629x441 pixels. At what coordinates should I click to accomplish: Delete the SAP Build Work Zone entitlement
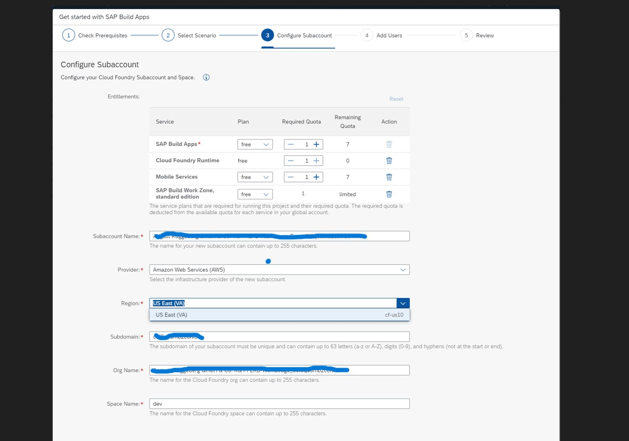[389, 194]
